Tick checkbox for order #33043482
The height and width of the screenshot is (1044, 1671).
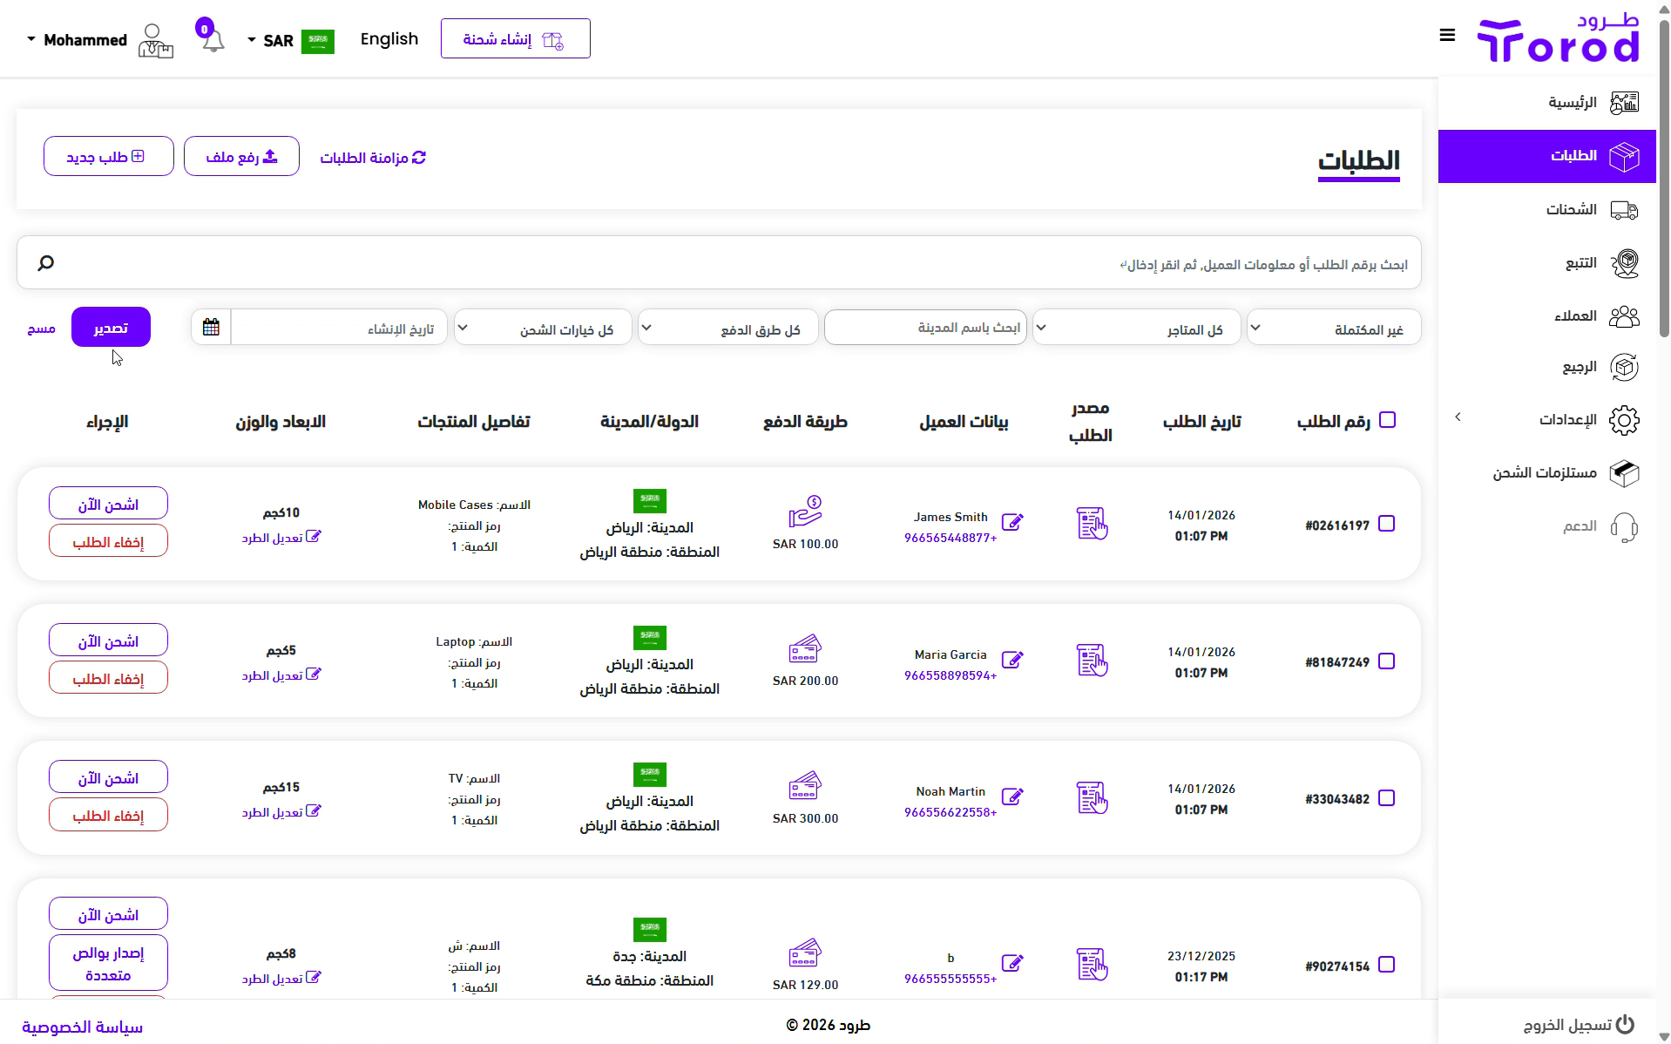[x=1387, y=798]
